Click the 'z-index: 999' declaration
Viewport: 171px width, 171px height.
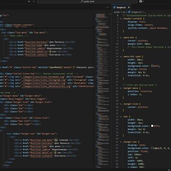136,167
